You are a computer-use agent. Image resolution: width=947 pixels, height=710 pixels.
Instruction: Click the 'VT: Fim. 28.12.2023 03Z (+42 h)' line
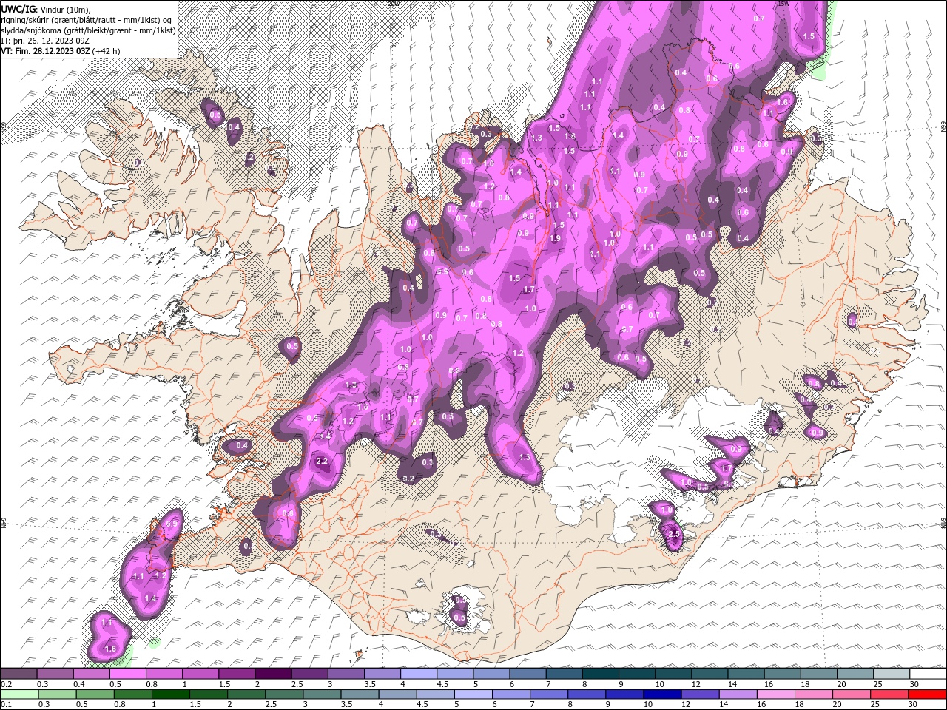[61, 51]
